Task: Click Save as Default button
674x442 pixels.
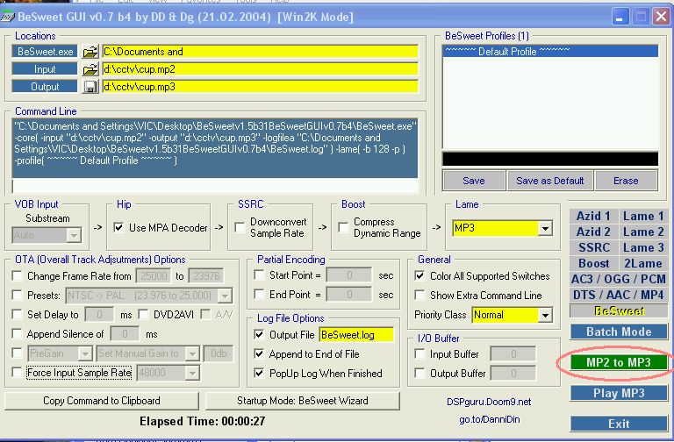Action: point(549,181)
